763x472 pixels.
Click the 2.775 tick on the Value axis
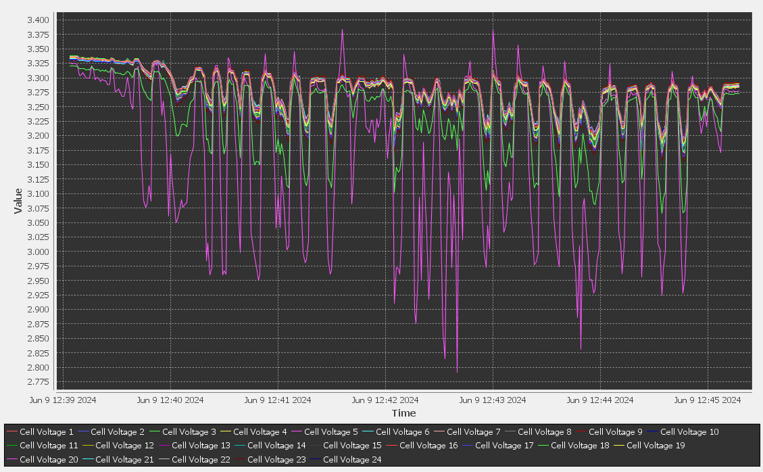pos(38,382)
